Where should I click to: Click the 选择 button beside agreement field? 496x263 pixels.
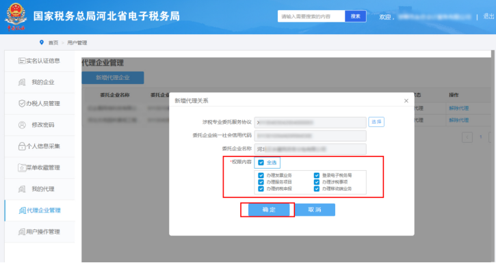point(376,122)
